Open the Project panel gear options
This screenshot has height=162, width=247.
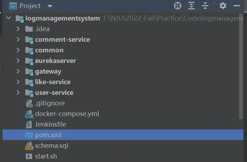tap(223, 6)
